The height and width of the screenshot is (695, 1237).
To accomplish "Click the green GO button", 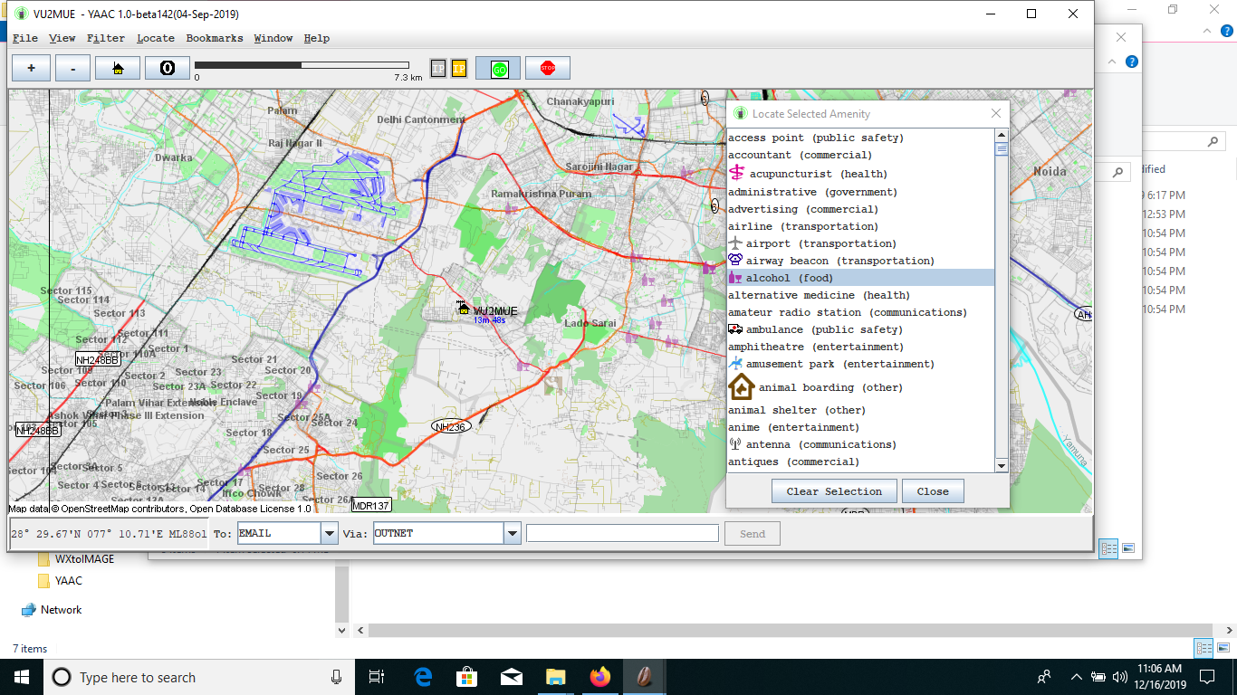I will (x=498, y=68).
